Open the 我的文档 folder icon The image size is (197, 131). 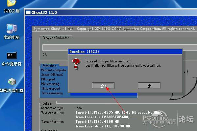12,3
